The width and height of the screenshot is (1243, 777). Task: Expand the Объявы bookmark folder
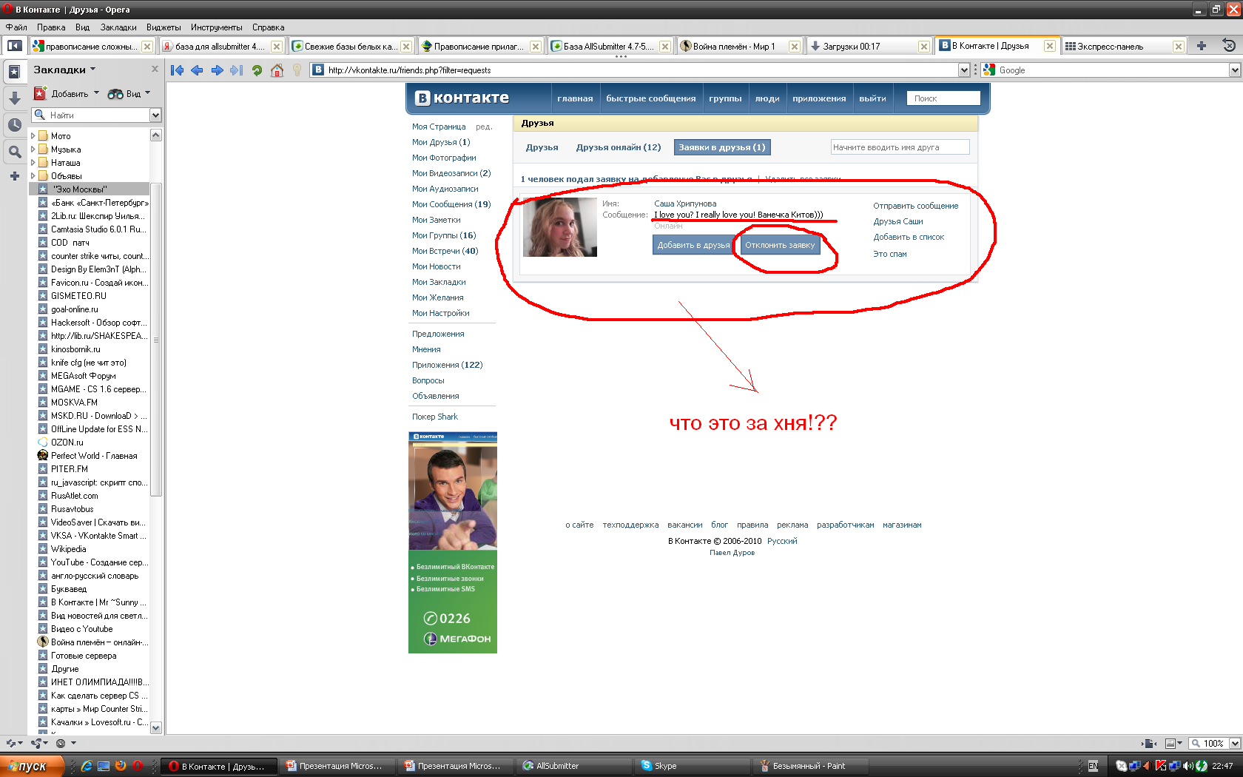point(33,176)
